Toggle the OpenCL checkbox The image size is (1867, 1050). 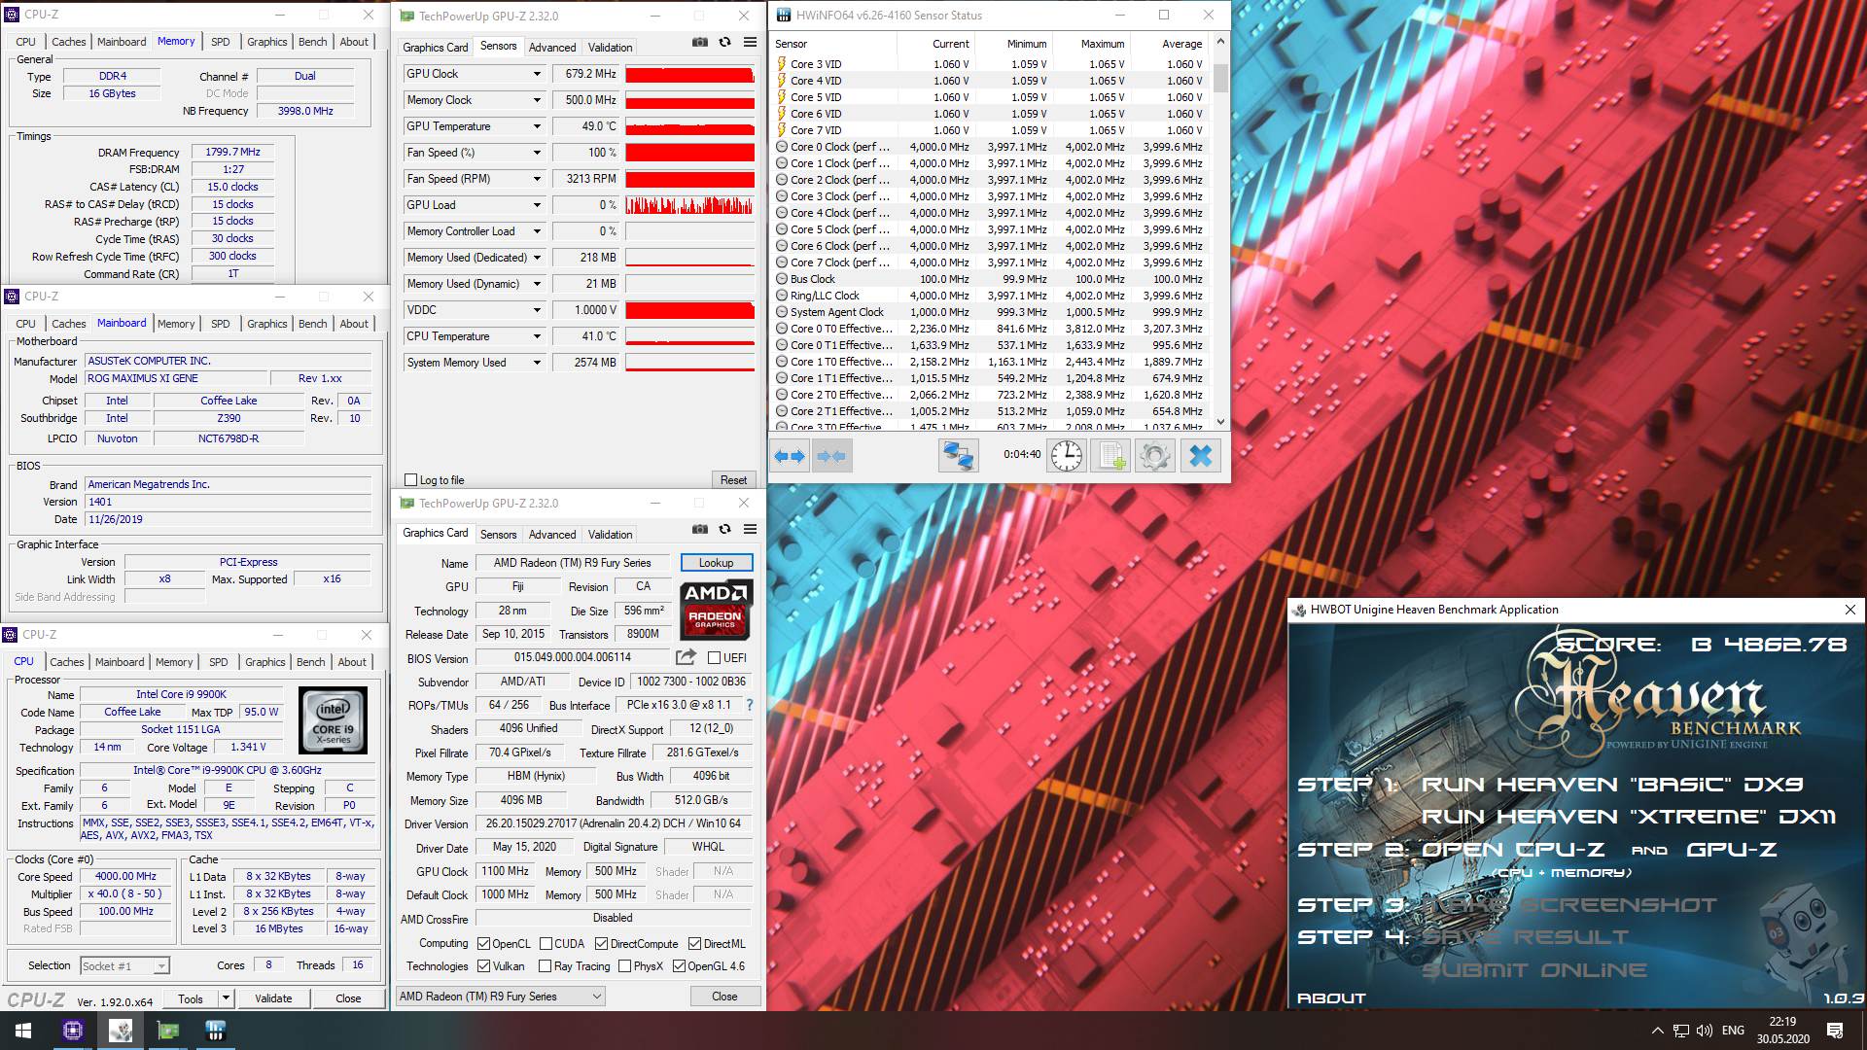pyautogui.click(x=483, y=944)
